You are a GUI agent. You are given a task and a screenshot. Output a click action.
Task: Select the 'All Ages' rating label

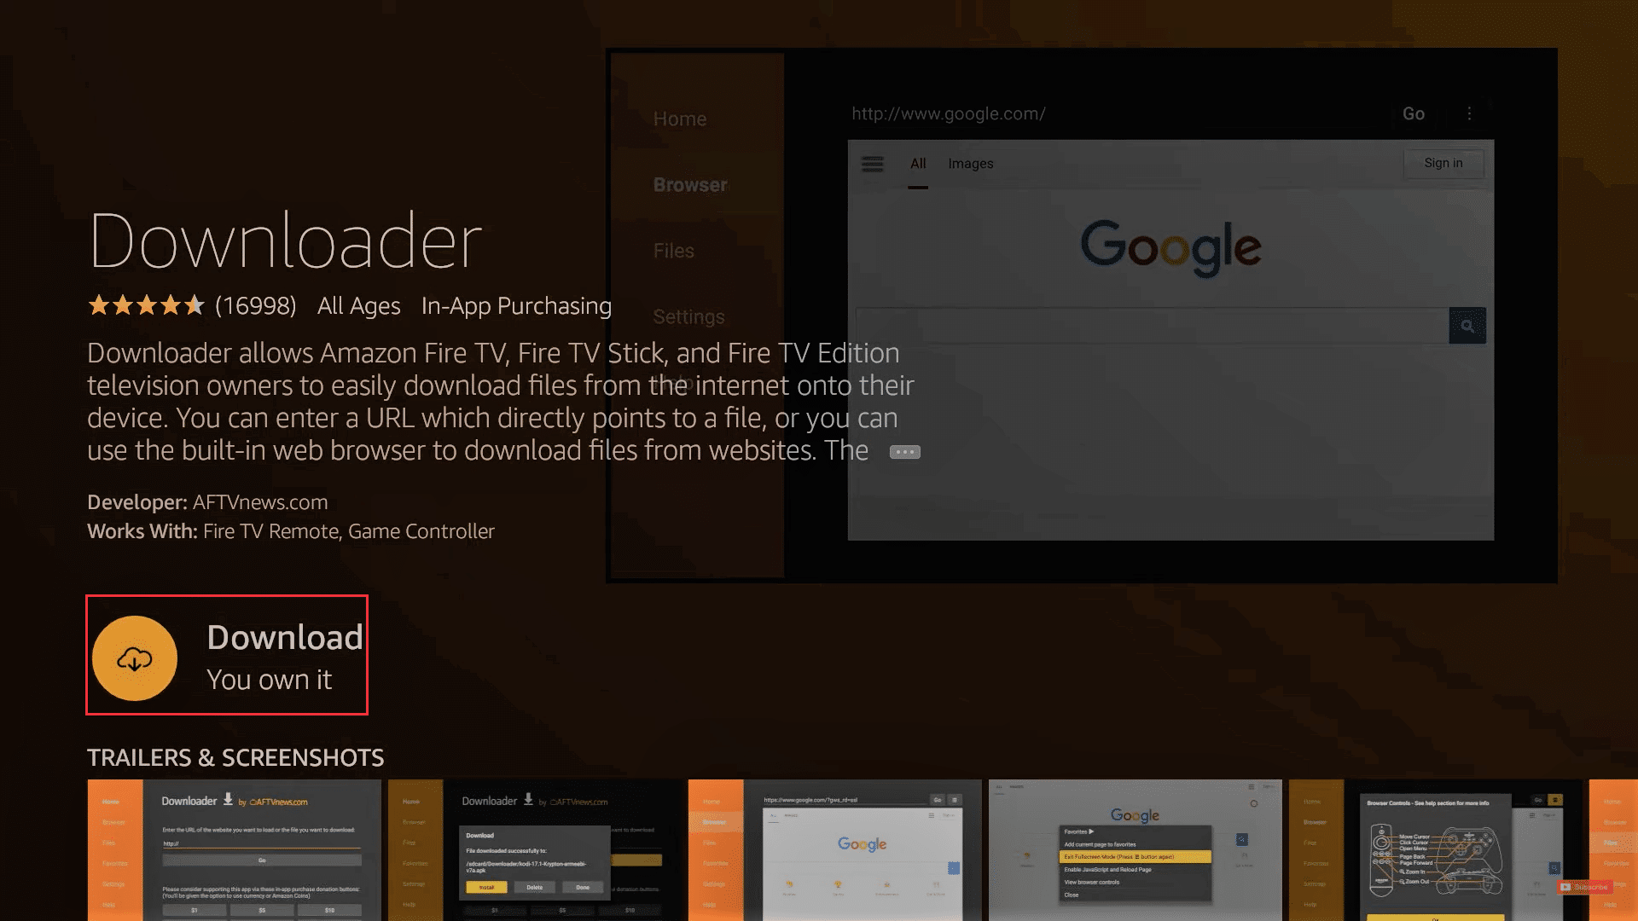pyautogui.click(x=358, y=305)
